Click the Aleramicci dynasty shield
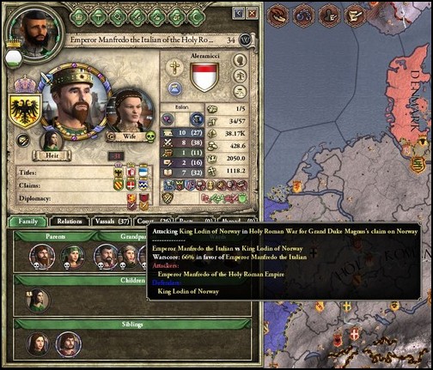The height and width of the screenshot is (370, 433). (204, 77)
